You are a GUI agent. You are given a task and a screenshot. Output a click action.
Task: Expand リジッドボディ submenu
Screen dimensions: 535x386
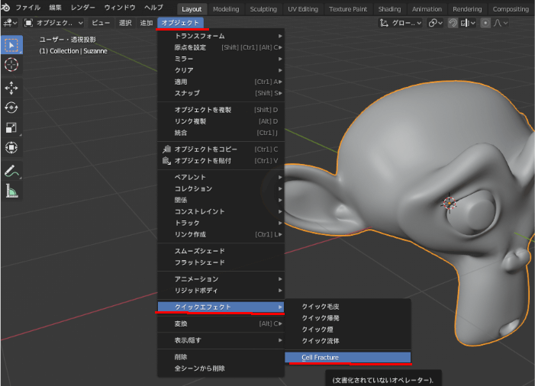click(221, 291)
